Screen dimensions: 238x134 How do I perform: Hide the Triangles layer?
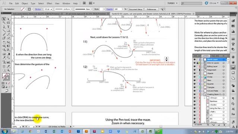pyautogui.click(x=194, y=87)
